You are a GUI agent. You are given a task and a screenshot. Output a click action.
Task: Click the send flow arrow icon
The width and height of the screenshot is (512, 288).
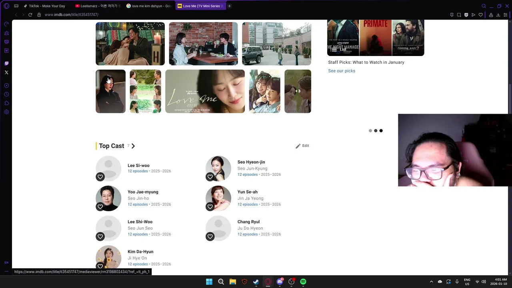(473, 15)
